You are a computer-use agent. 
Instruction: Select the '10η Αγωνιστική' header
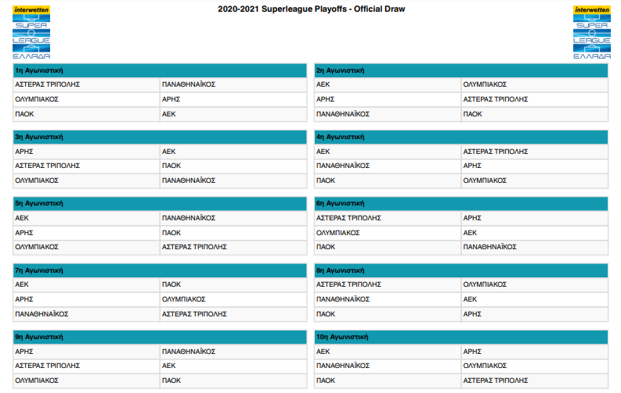[461, 337]
